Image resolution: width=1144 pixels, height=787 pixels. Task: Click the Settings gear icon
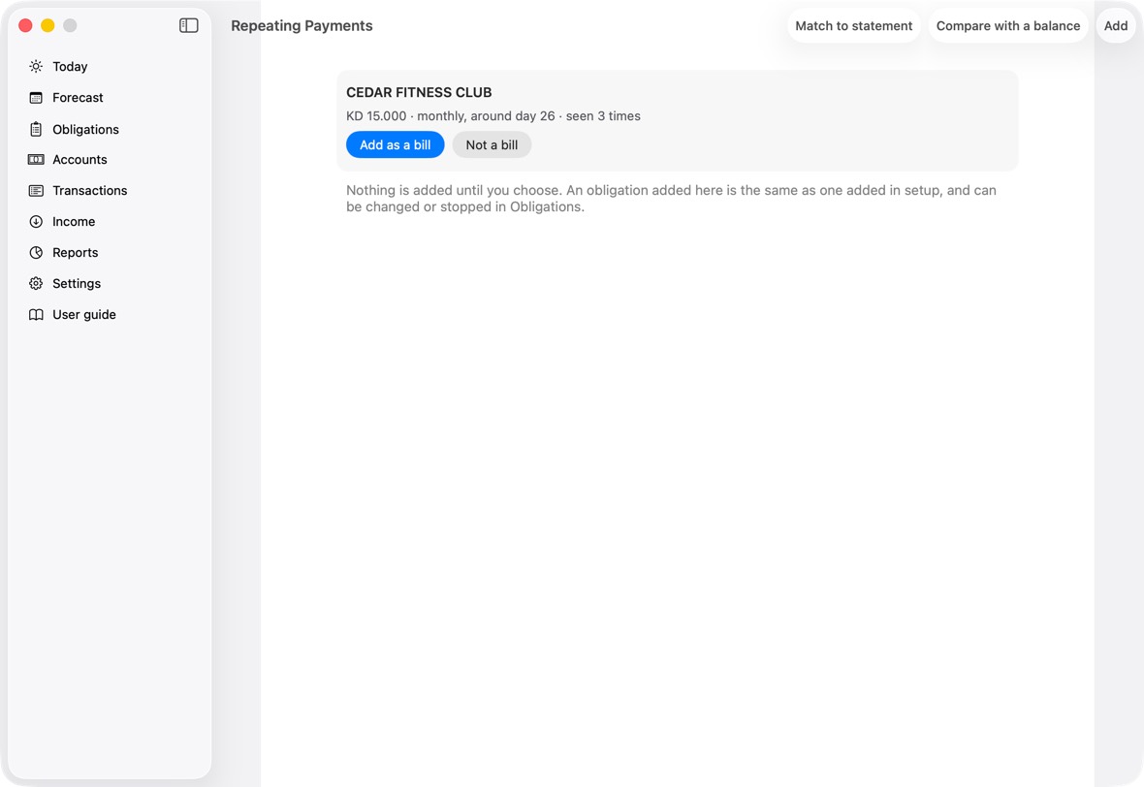(x=36, y=284)
